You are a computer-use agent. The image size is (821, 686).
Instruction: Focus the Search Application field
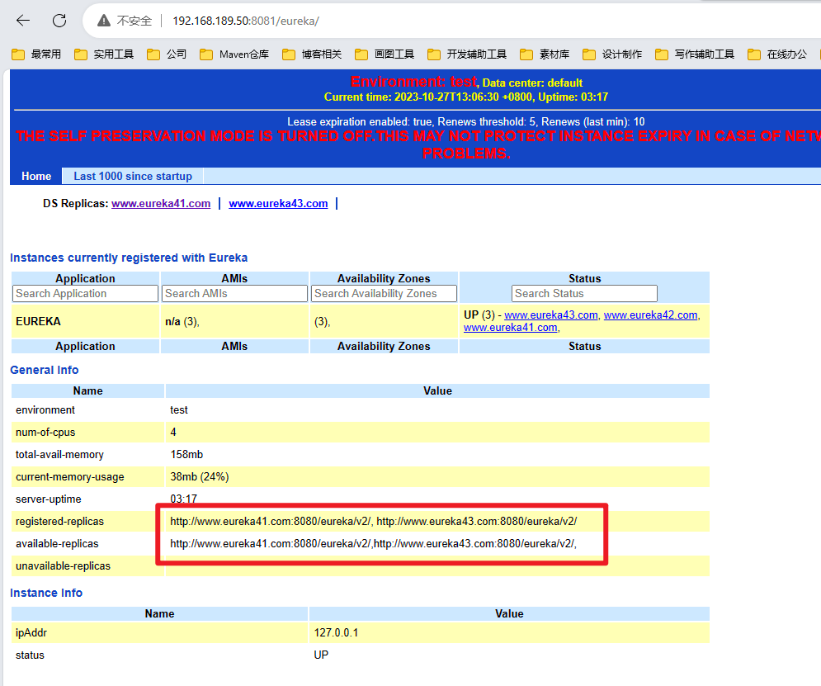pos(85,293)
